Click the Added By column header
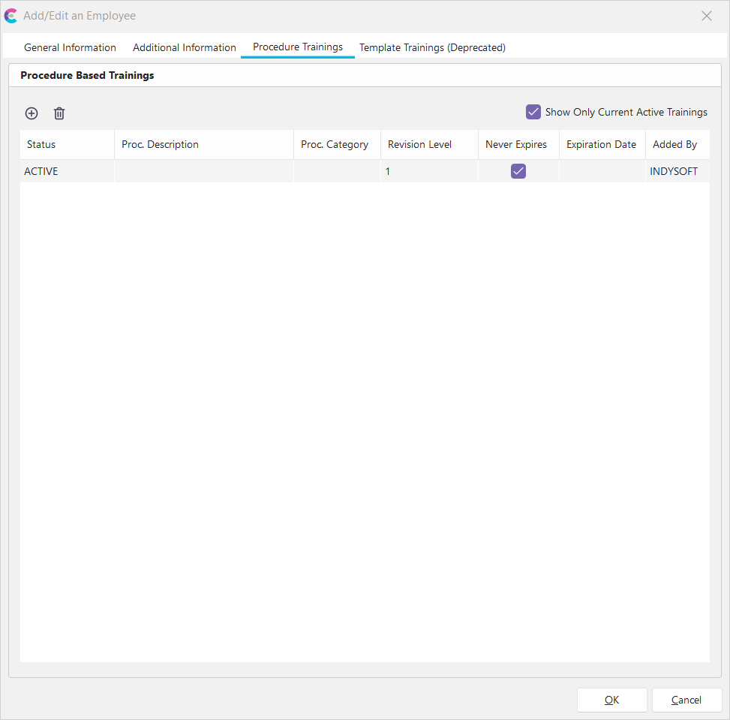Image resolution: width=730 pixels, height=720 pixels. coord(675,144)
